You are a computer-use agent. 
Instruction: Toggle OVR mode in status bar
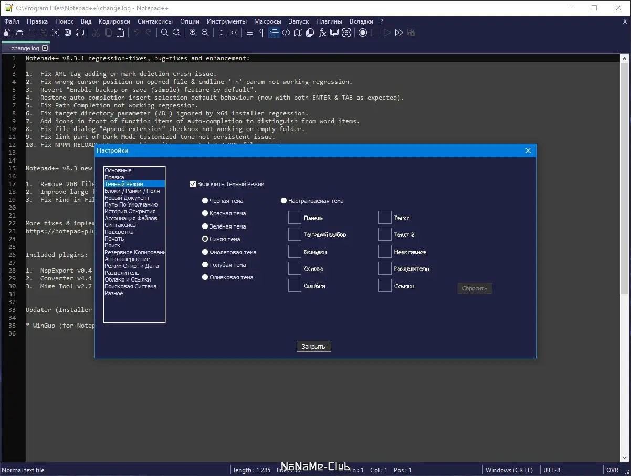pyautogui.click(x=612, y=470)
